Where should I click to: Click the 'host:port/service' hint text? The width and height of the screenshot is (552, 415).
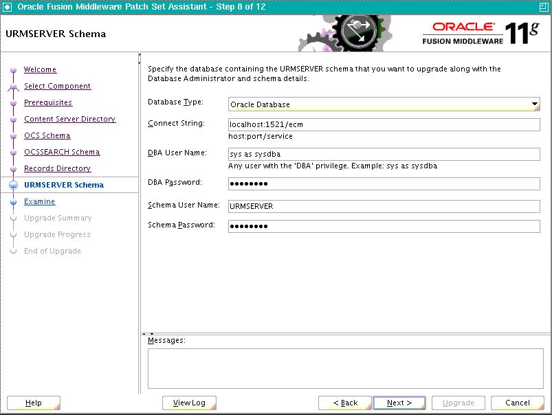point(260,137)
